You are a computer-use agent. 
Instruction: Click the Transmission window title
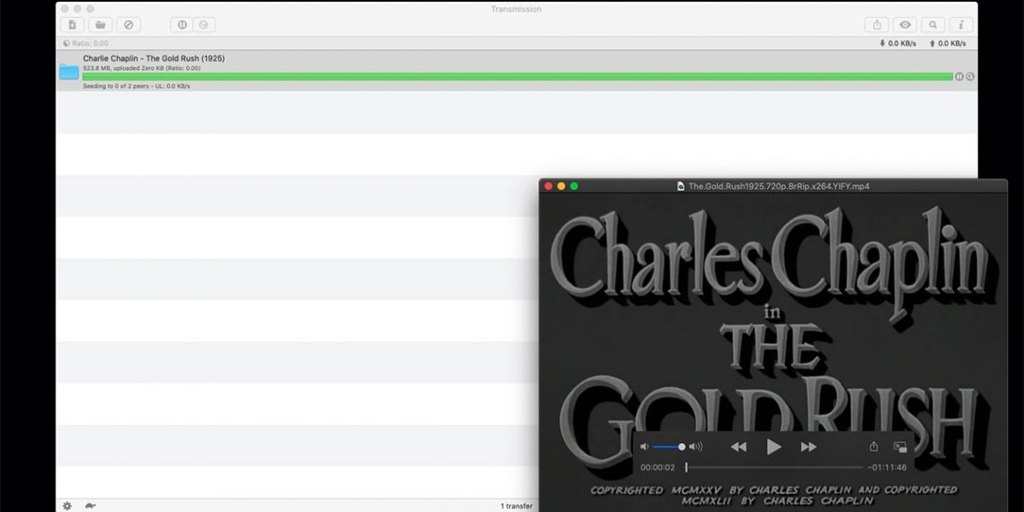516,9
